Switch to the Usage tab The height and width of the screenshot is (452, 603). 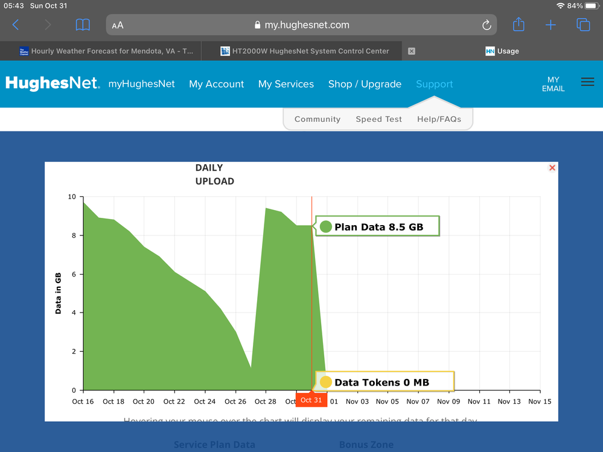tap(502, 51)
